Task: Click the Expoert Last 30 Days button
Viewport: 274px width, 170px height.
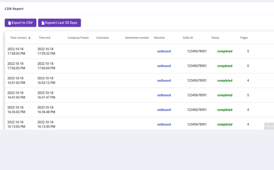Action: pyautogui.click(x=59, y=23)
